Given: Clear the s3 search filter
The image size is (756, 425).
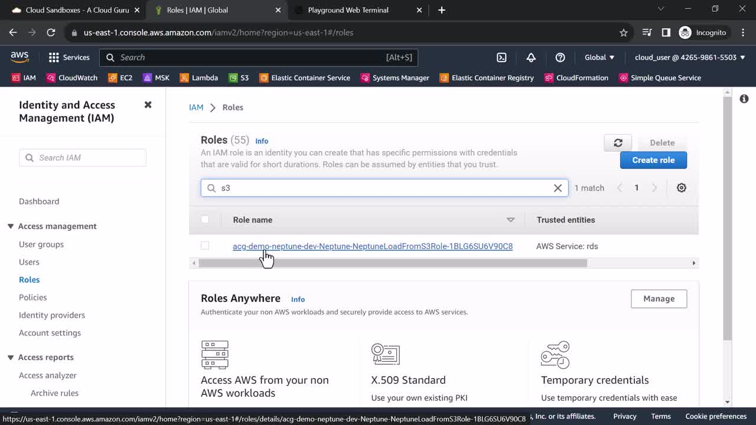Looking at the screenshot, I should [x=558, y=188].
